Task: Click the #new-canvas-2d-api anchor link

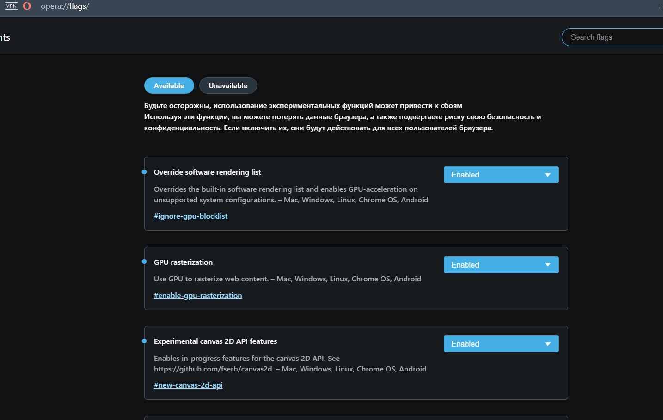Action: [x=188, y=385]
